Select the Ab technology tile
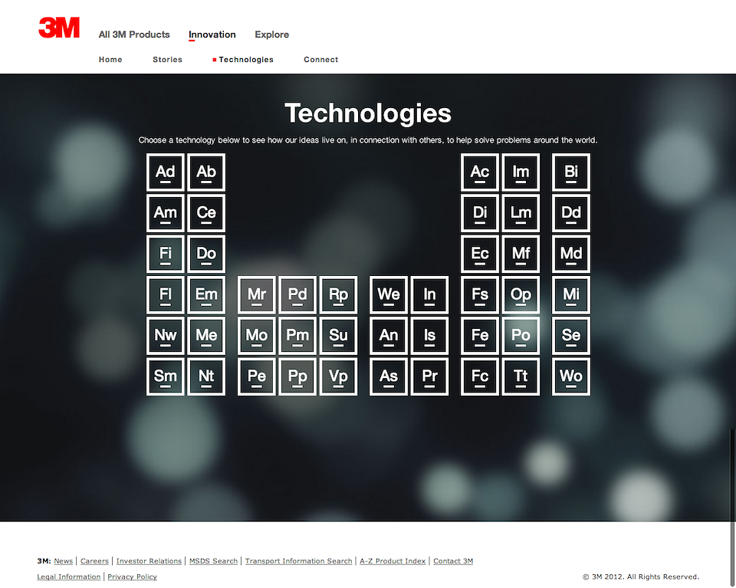 (x=206, y=172)
